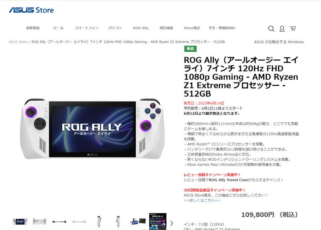
Task: Open the 周辺機器 menu
Action: click(x=166, y=28)
